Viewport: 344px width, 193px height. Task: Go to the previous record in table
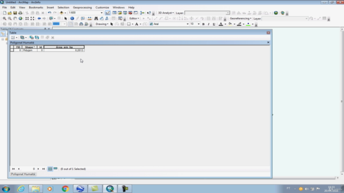tap(19, 169)
